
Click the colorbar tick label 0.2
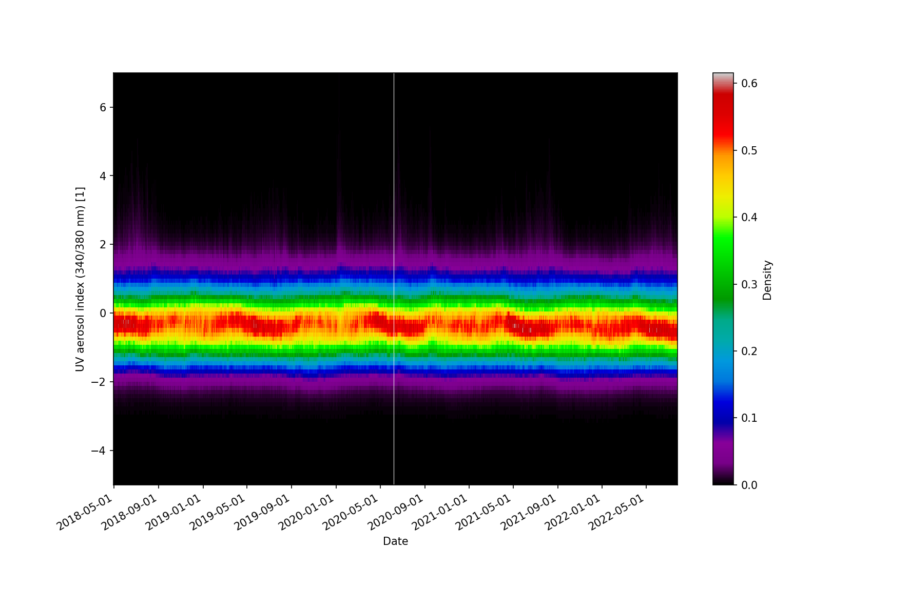point(749,351)
